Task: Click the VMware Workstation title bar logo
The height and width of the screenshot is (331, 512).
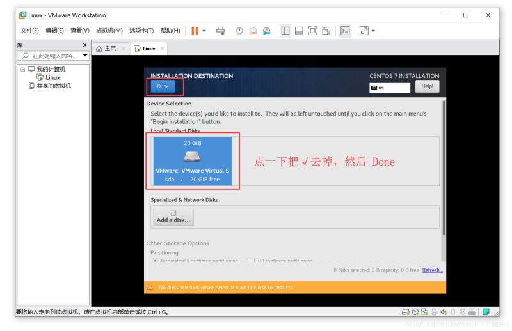Action: tap(22, 15)
